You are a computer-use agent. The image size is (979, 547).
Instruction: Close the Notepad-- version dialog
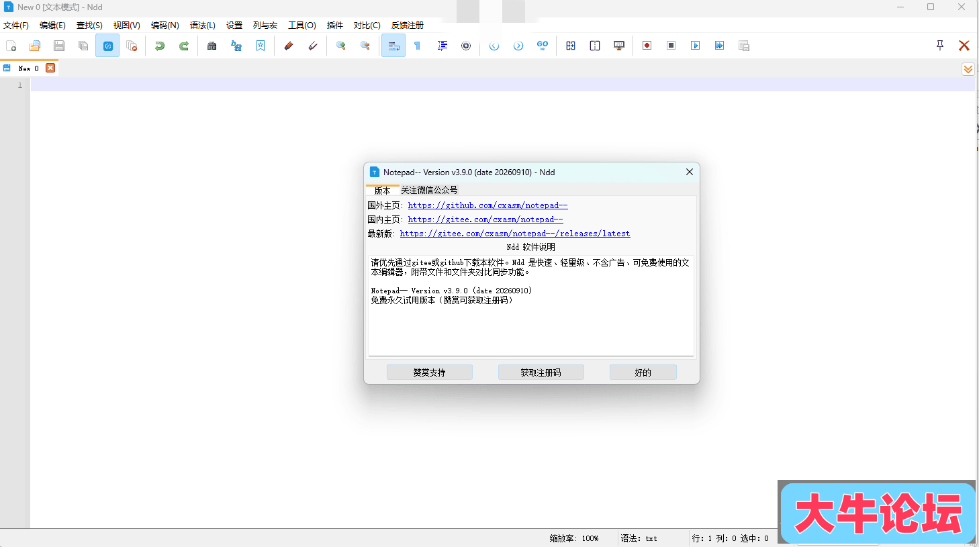click(690, 172)
